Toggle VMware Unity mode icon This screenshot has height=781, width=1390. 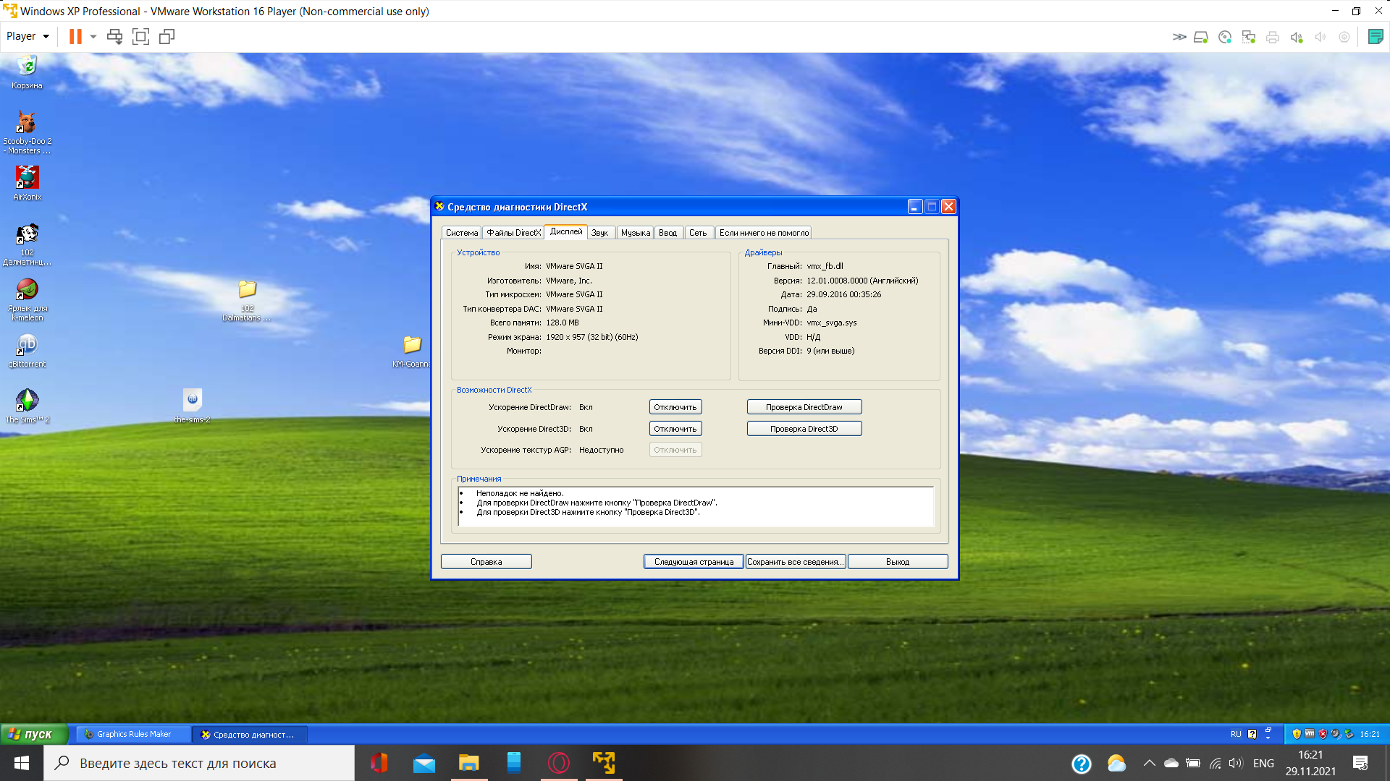tap(167, 36)
